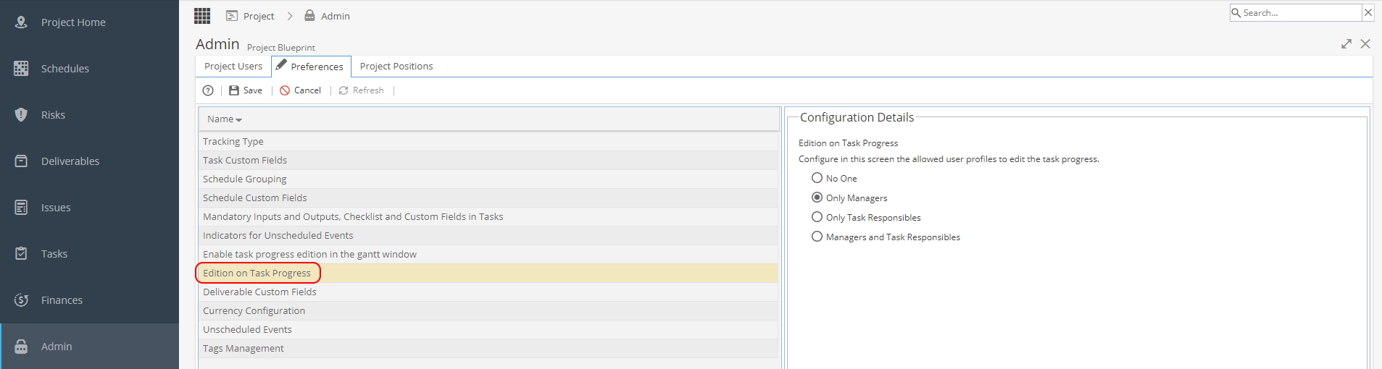Select Managers and Task Responsibles option
The width and height of the screenshot is (1382, 369).
tap(817, 237)
